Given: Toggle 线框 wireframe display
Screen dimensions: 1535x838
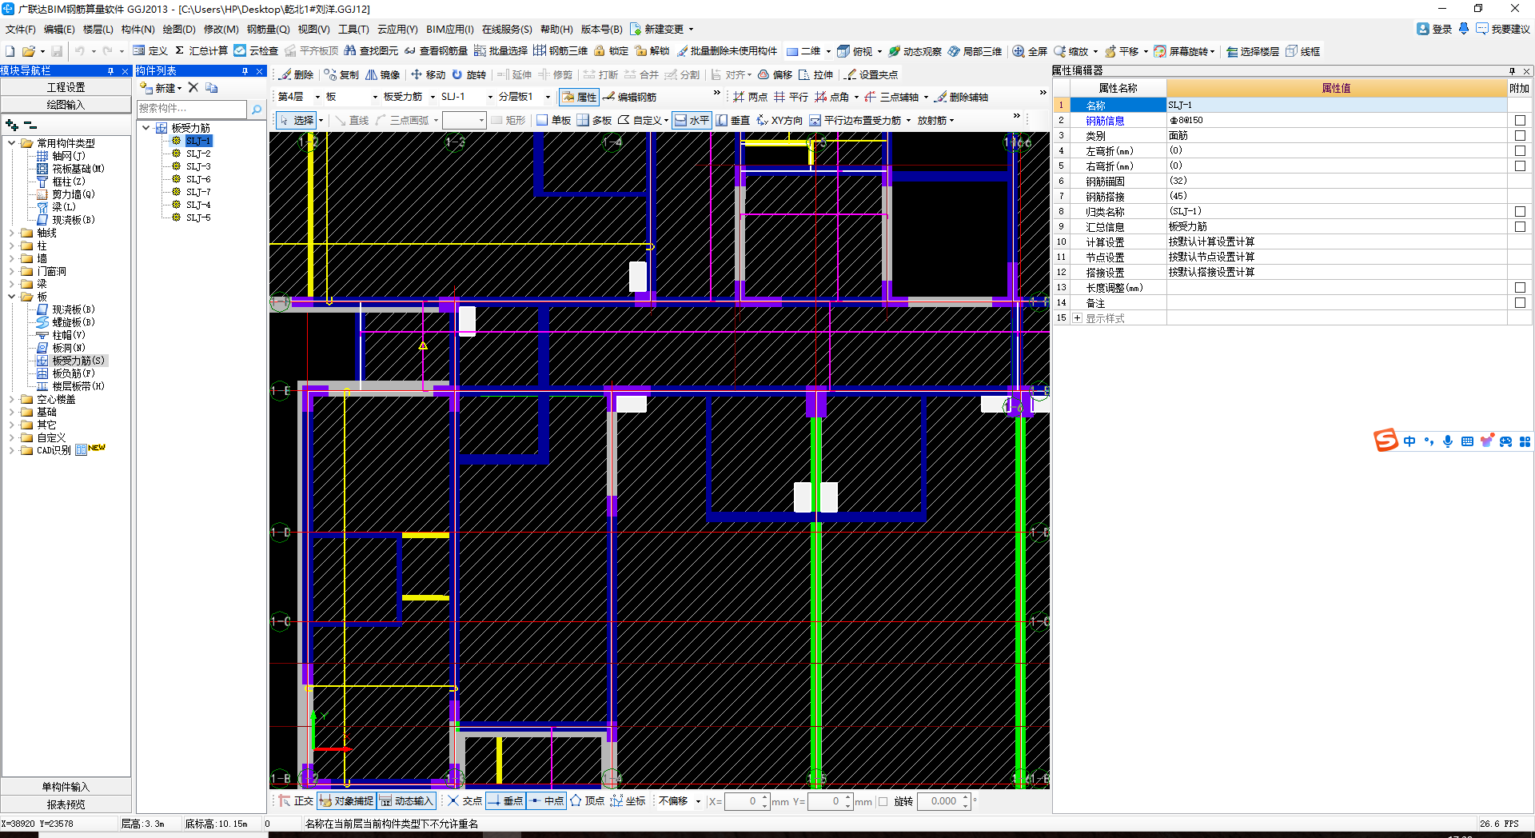Looking at the screenshot, I should [x=1302, y=51].
